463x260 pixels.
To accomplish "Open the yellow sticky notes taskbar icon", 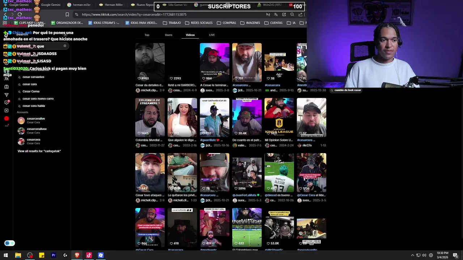I will (x=42, y=255).
